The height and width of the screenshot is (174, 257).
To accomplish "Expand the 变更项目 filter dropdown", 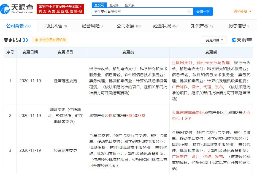I will click(214, 40).
